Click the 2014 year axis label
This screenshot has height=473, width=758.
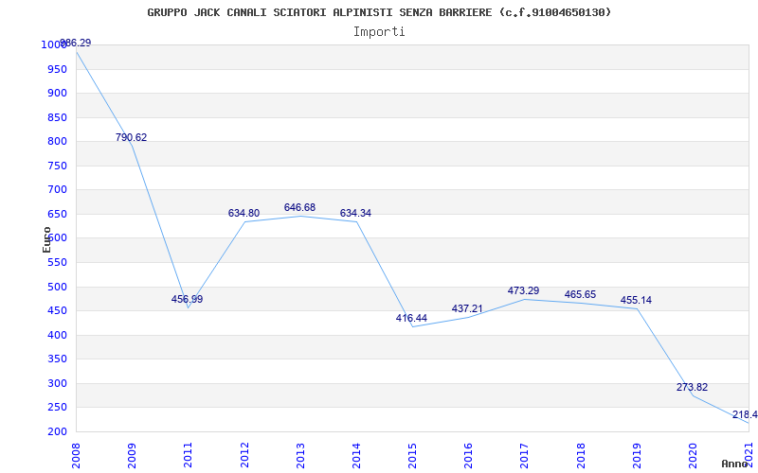pos(357,456)
